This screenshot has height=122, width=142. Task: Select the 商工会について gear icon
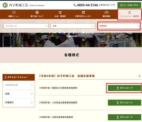point(37,12)
